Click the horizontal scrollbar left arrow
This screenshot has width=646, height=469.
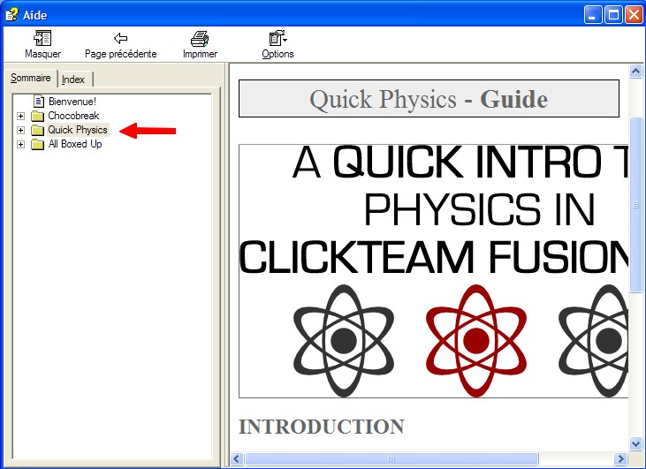tap(237, 458)
